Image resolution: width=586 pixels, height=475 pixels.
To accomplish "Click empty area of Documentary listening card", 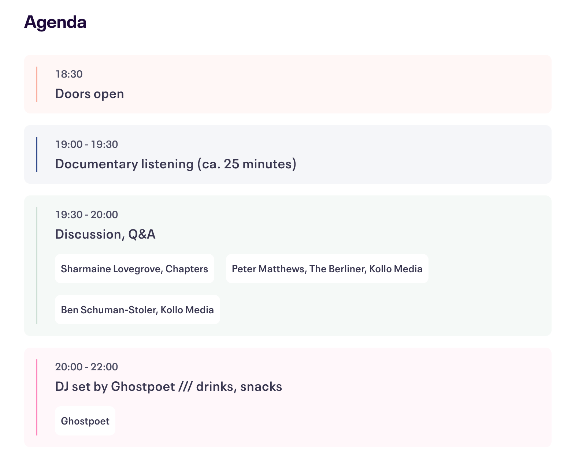I will point(421,154).
